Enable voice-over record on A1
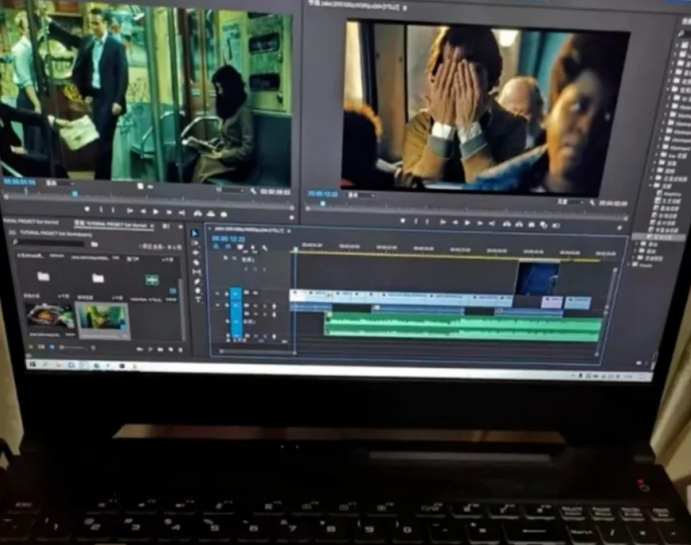691x545 pixels. (274, 307)
